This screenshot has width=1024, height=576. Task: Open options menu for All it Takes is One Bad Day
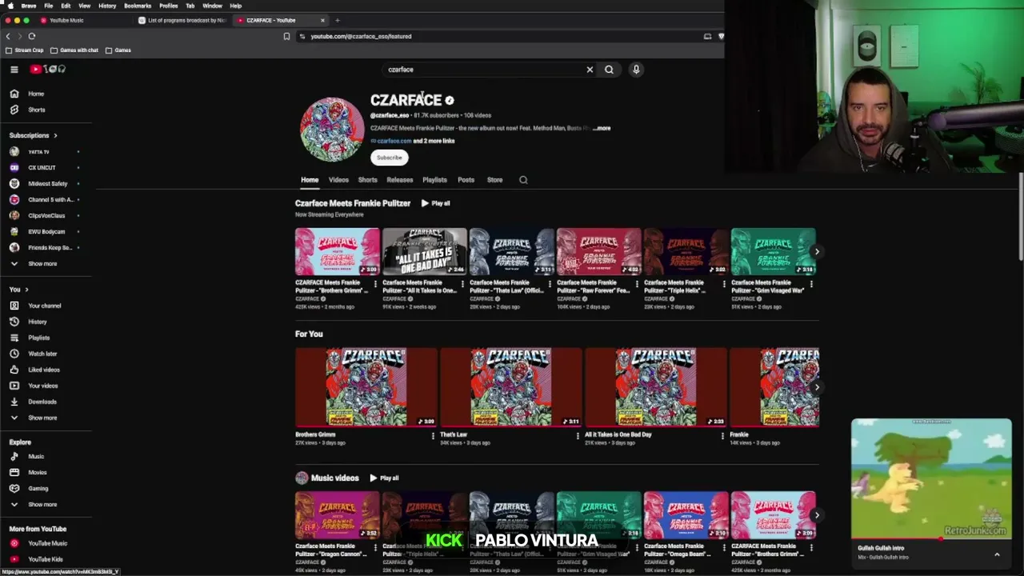click(722, 436)
